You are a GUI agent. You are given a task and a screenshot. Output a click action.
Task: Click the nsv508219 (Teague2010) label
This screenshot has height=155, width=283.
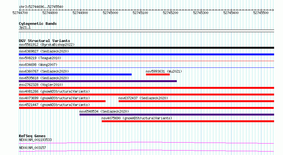[40, 58]
